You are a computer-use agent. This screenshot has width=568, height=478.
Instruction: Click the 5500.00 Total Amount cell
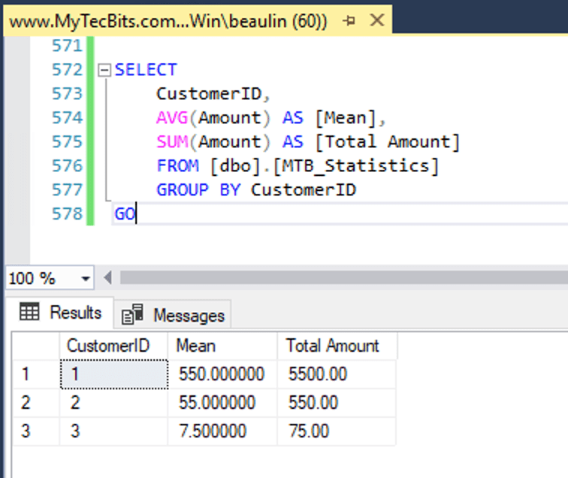[317, 374]
